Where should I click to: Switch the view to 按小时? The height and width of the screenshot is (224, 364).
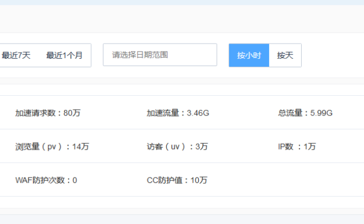point(249,55)
